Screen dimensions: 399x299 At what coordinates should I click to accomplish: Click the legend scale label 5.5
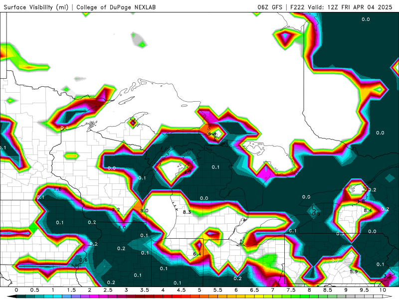tap(218, 290)
